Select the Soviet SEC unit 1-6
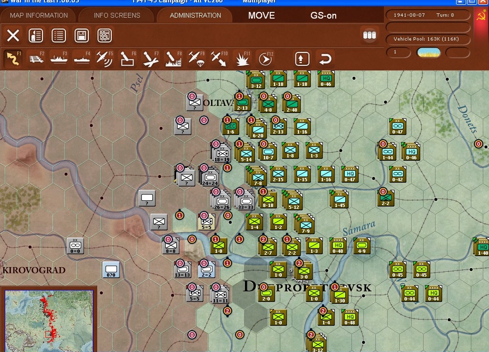The width and height of the screenshot is (489, 352). tap(231, 126)
